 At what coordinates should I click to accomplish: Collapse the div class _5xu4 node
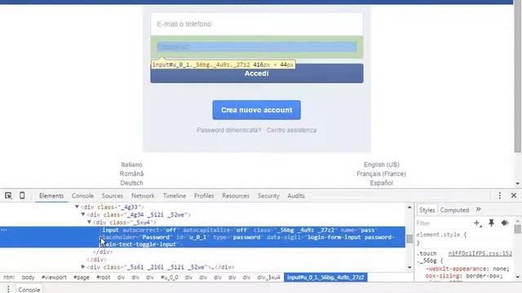[x=89, y=222]
